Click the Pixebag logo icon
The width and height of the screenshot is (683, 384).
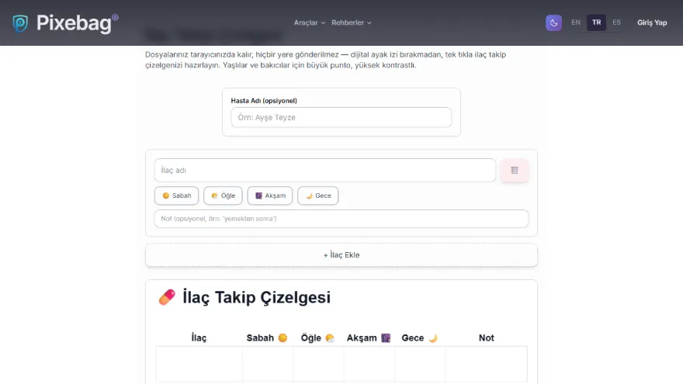pos(20,23)
